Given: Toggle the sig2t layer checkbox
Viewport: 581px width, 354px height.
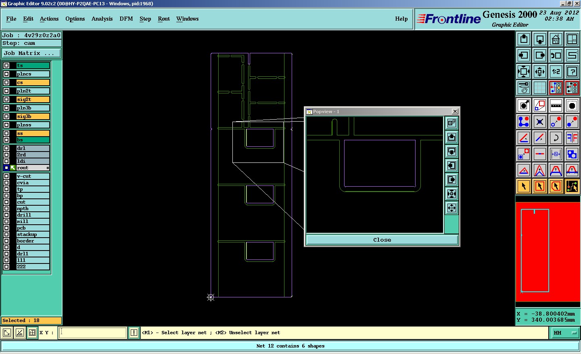Looking at the screenshot, I should [6, 99].
